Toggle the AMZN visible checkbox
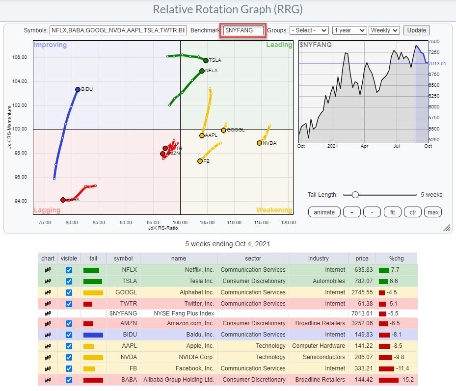Image resolution: width=456 pixels, height=391 pixels. tap(69, 323)
